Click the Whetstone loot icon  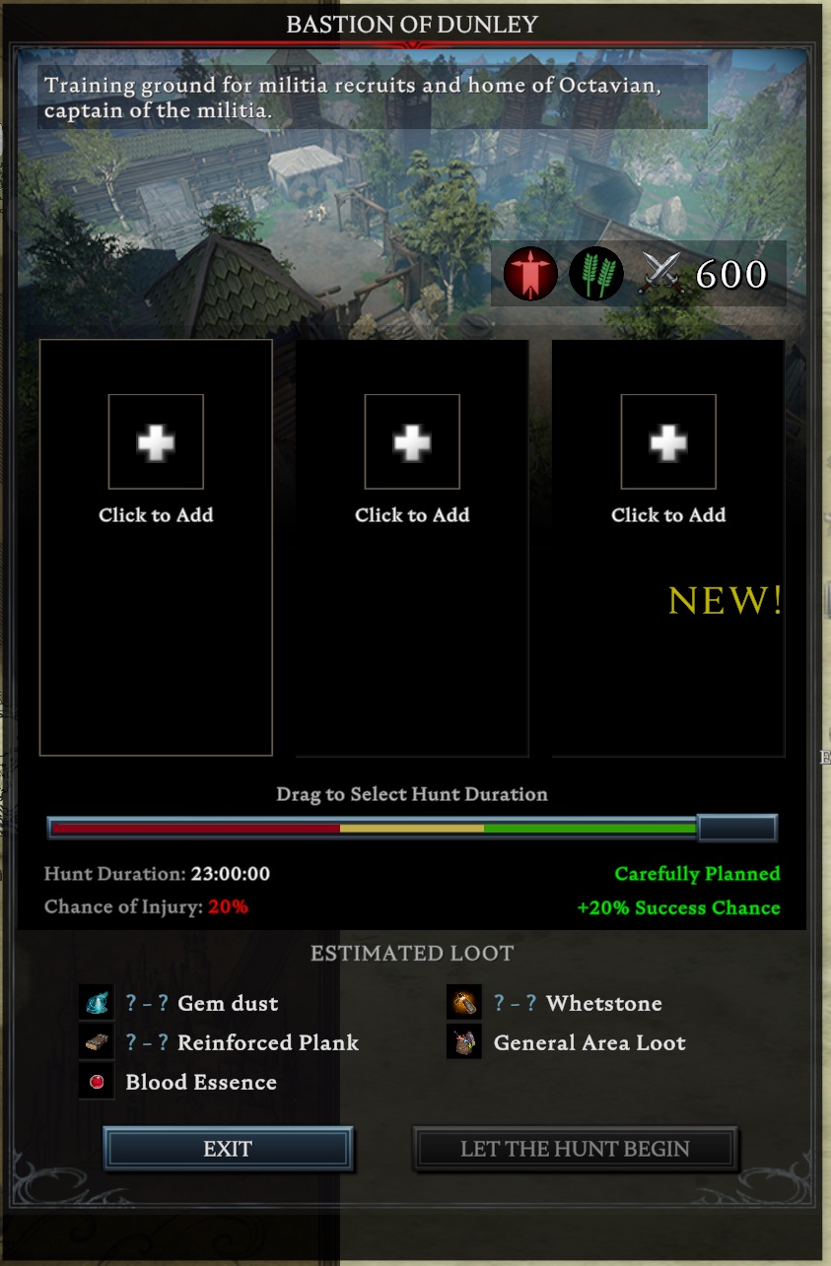tap(464, 1003)
